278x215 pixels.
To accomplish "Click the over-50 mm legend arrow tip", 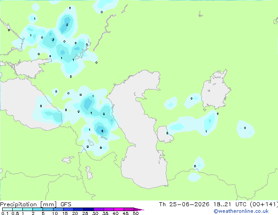I will [139, 209].
